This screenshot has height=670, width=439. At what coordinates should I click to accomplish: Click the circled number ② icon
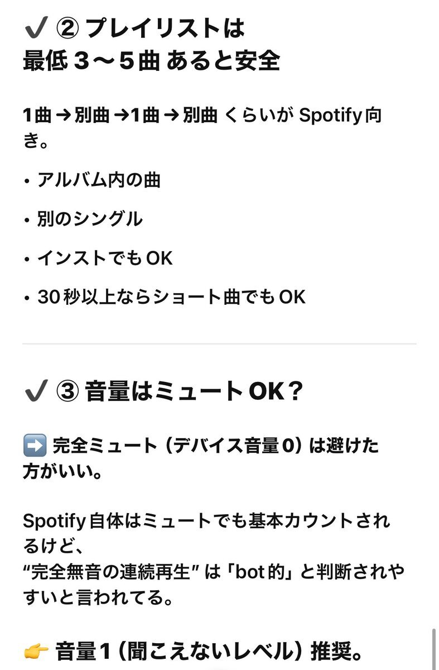[x=69, y=28]
